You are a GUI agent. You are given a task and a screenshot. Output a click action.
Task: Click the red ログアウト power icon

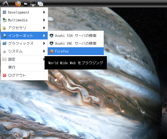click(4, 75)
